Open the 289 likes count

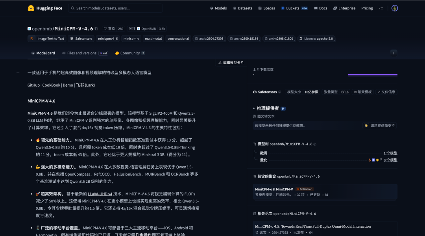(121, 29)
